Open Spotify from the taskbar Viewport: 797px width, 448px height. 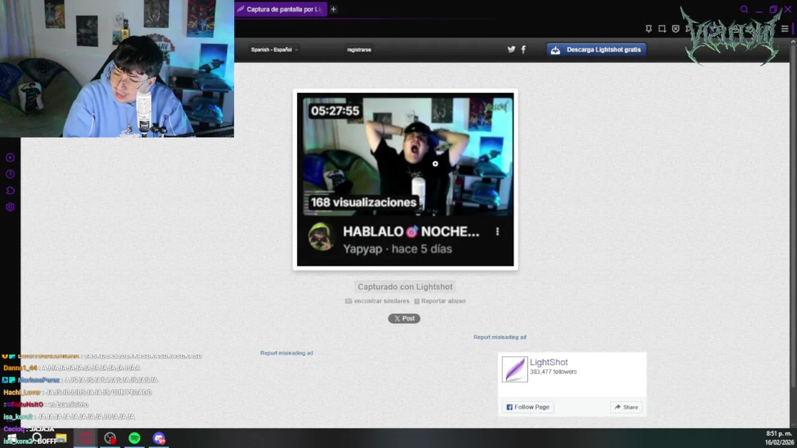coord(134,439)
